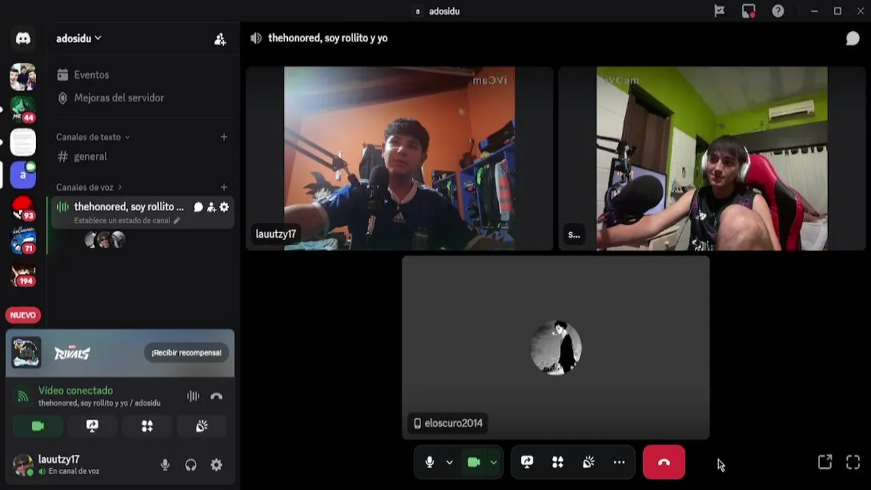Share your screen from call controls
Screen dimensions: 871x490
527,462
